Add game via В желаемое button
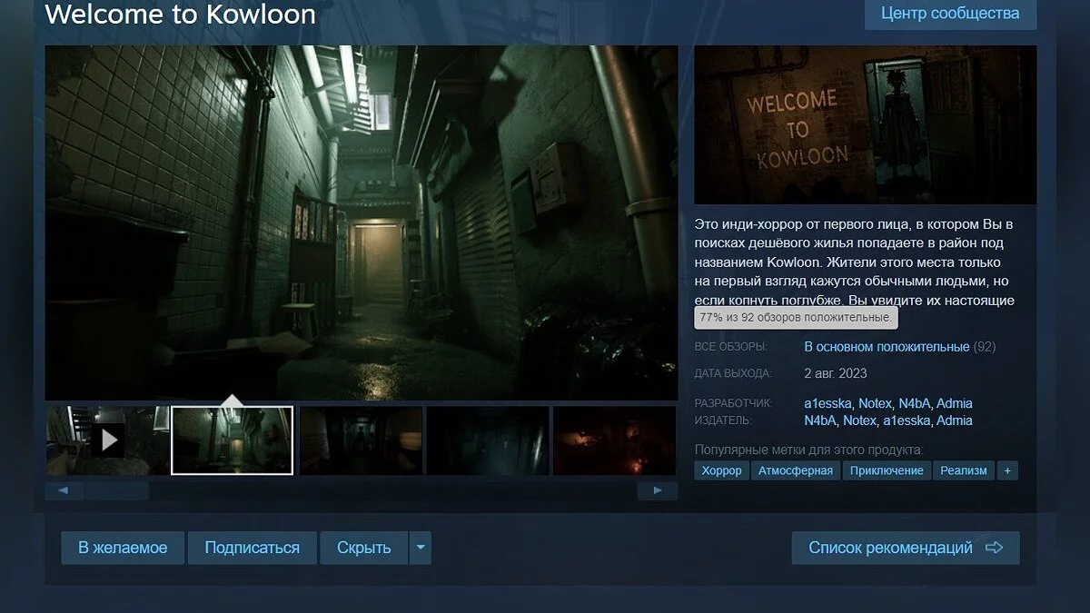 point(123,548)
